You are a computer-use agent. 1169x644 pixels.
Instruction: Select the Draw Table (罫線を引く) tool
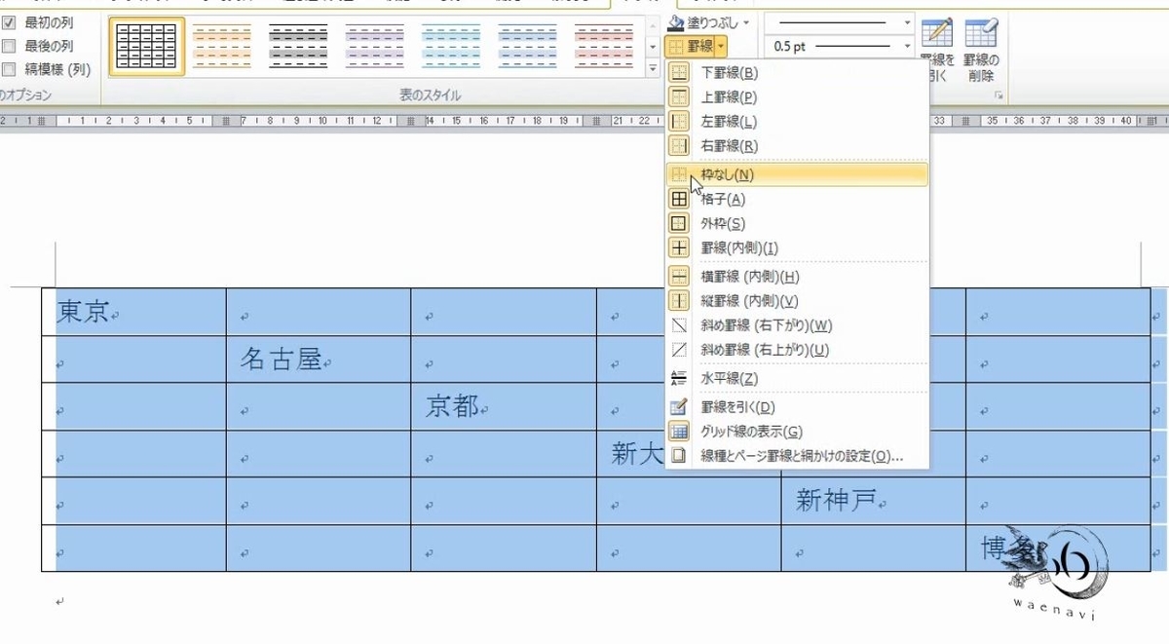tap(937, 34)
